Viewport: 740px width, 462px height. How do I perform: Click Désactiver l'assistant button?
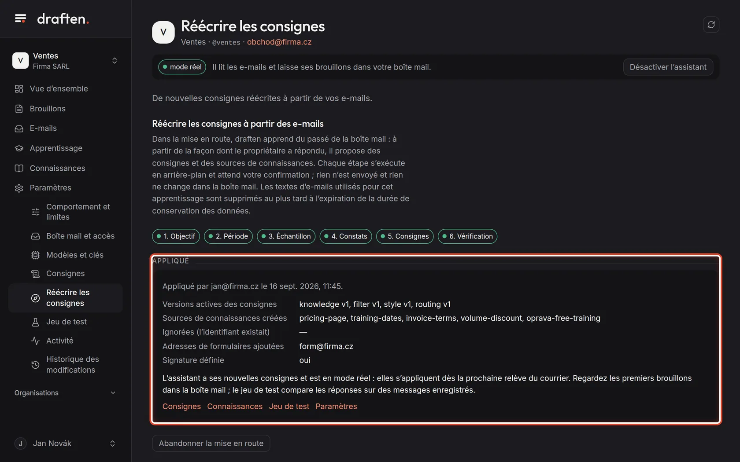[x=668, y=67]
